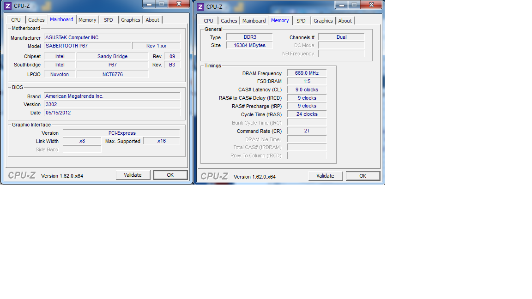The width and height of the screenshot is (532, 299).
Task: Click Command Rate value 2T
Action: click(x=307, y=131)
